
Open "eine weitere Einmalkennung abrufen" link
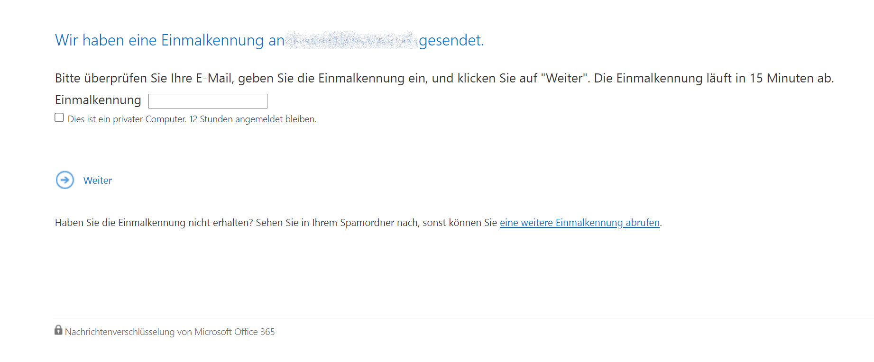coord(580,223)
